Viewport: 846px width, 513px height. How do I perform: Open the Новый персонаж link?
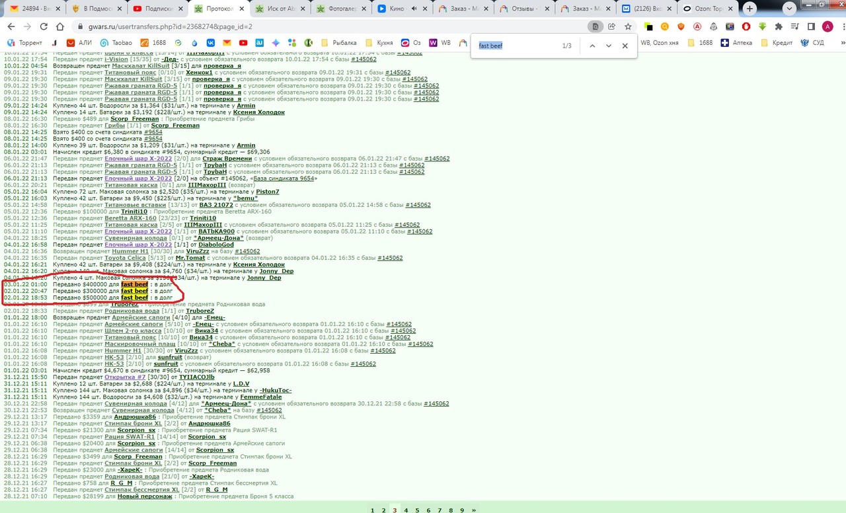click(x=145, y=496)
